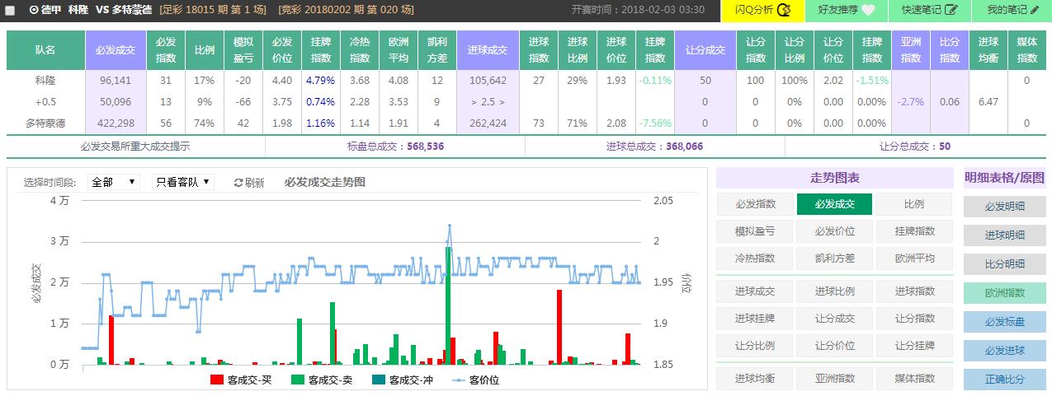Switch chart to 必发价位

(x=834, y=231)
